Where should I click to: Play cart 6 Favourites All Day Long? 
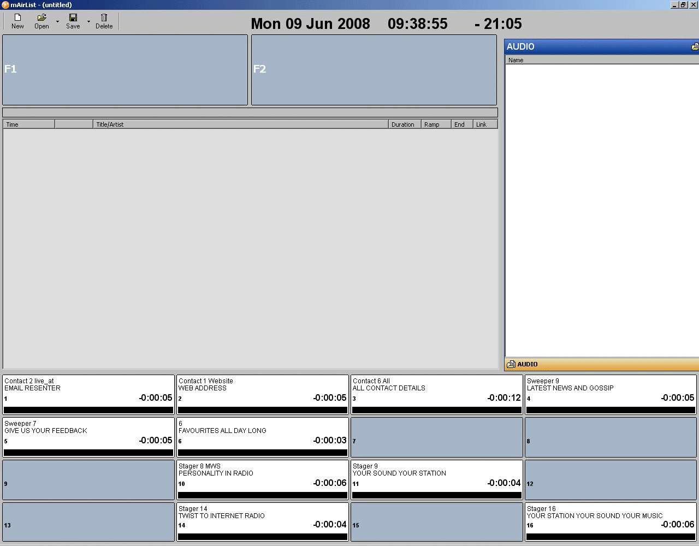tap(263, 437)
